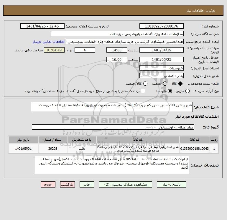
Task: Click the remaining days field showing 4
Action: click(x=85, y=50)
